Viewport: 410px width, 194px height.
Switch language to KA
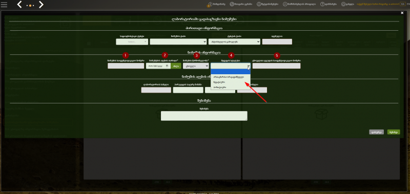[x=402, y=4]
